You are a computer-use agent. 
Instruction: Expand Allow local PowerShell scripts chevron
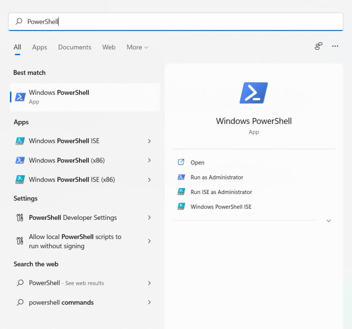coord(149,241)
